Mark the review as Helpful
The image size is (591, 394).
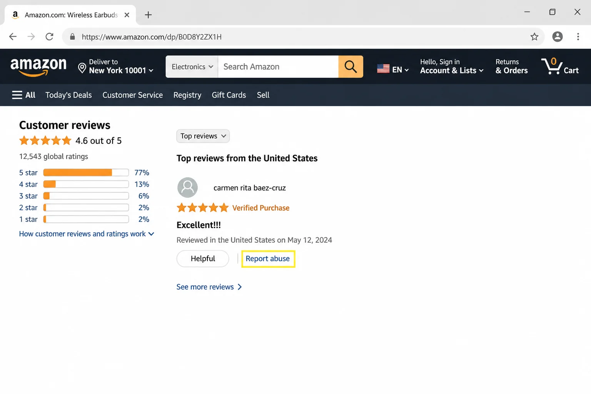click(x=203, y=259)
